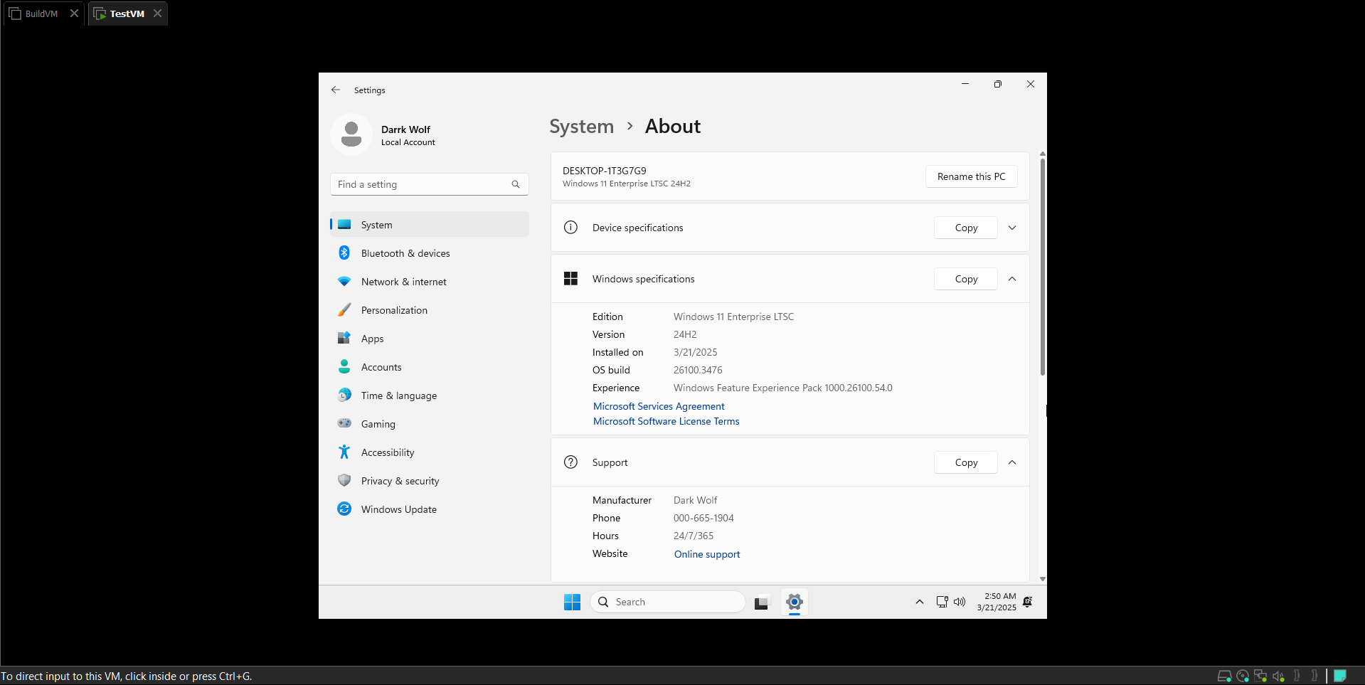Screen dimensions: 1365x685
Task: Open the Online support website link
Action: coord(707,554)
